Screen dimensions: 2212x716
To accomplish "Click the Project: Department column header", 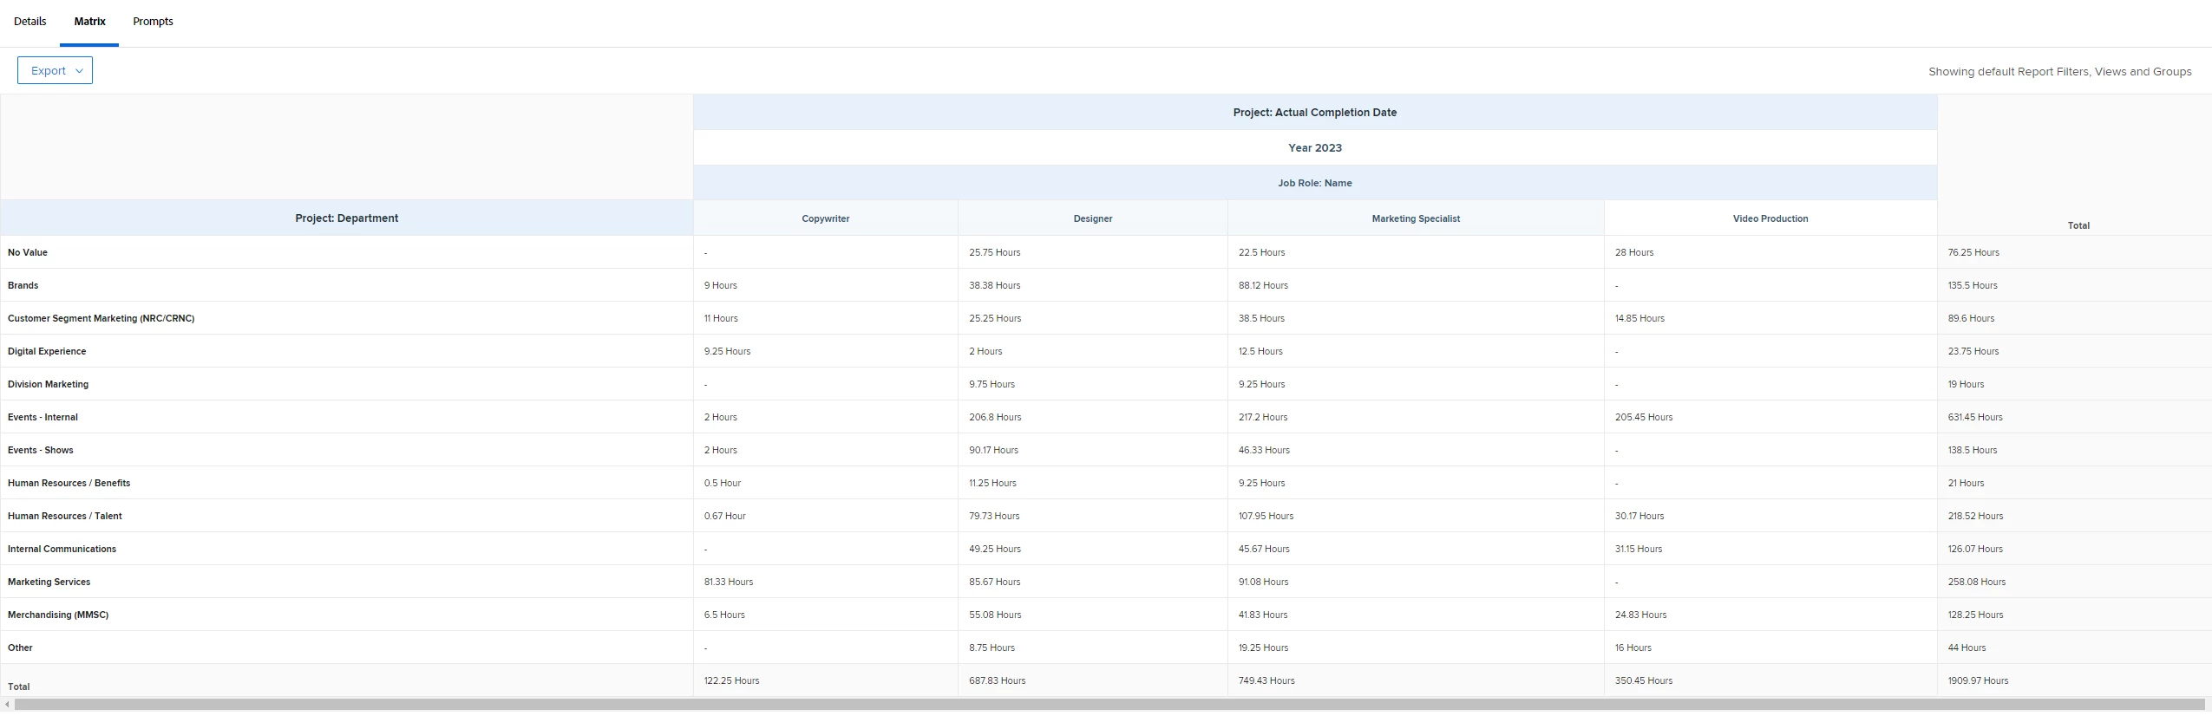I will 347,218.
